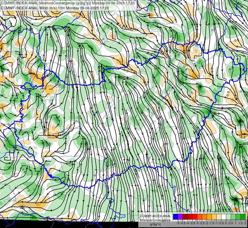Click the Wind 10m title line
This screenshot has width=248, height=228.
click(55, 8)
